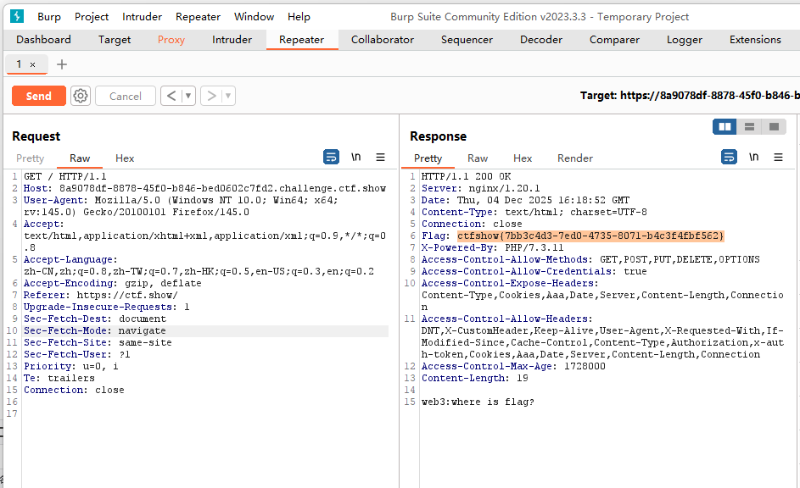Switch to top-bottom split layout view

tap(749, 127)
